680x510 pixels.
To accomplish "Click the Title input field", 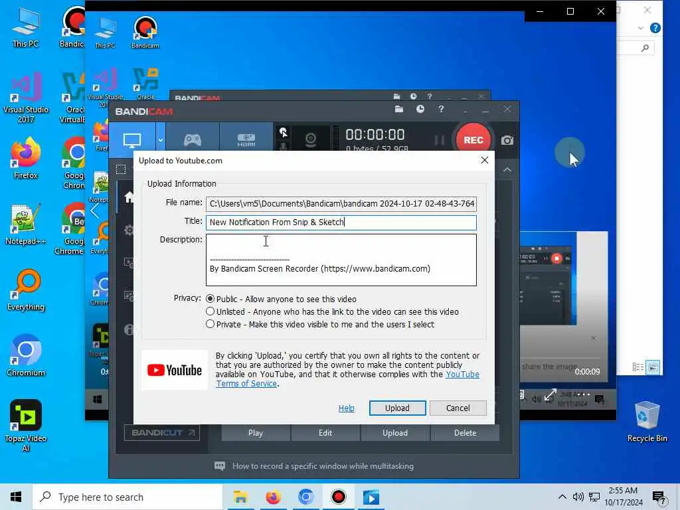I will click(x=341, y=222).
